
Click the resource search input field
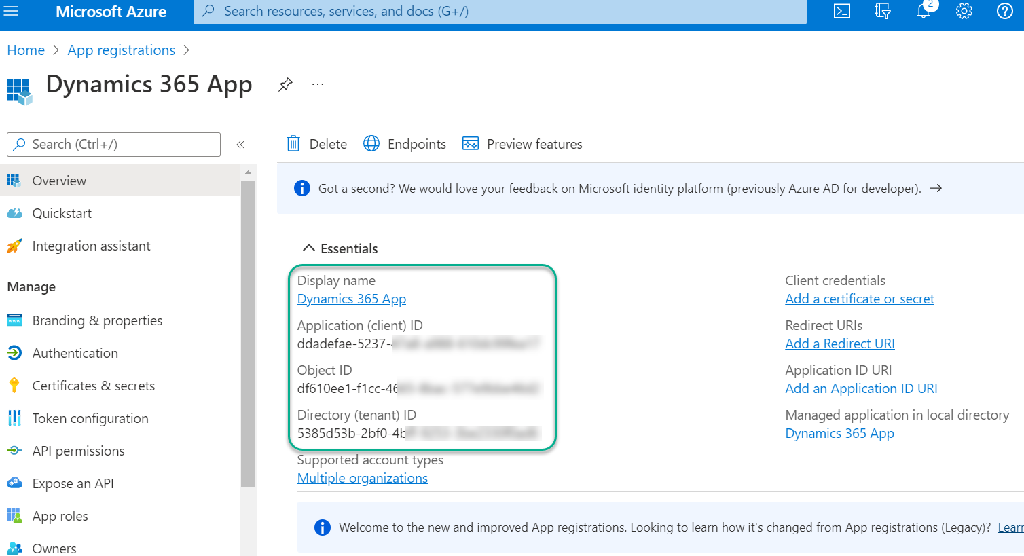499,11
